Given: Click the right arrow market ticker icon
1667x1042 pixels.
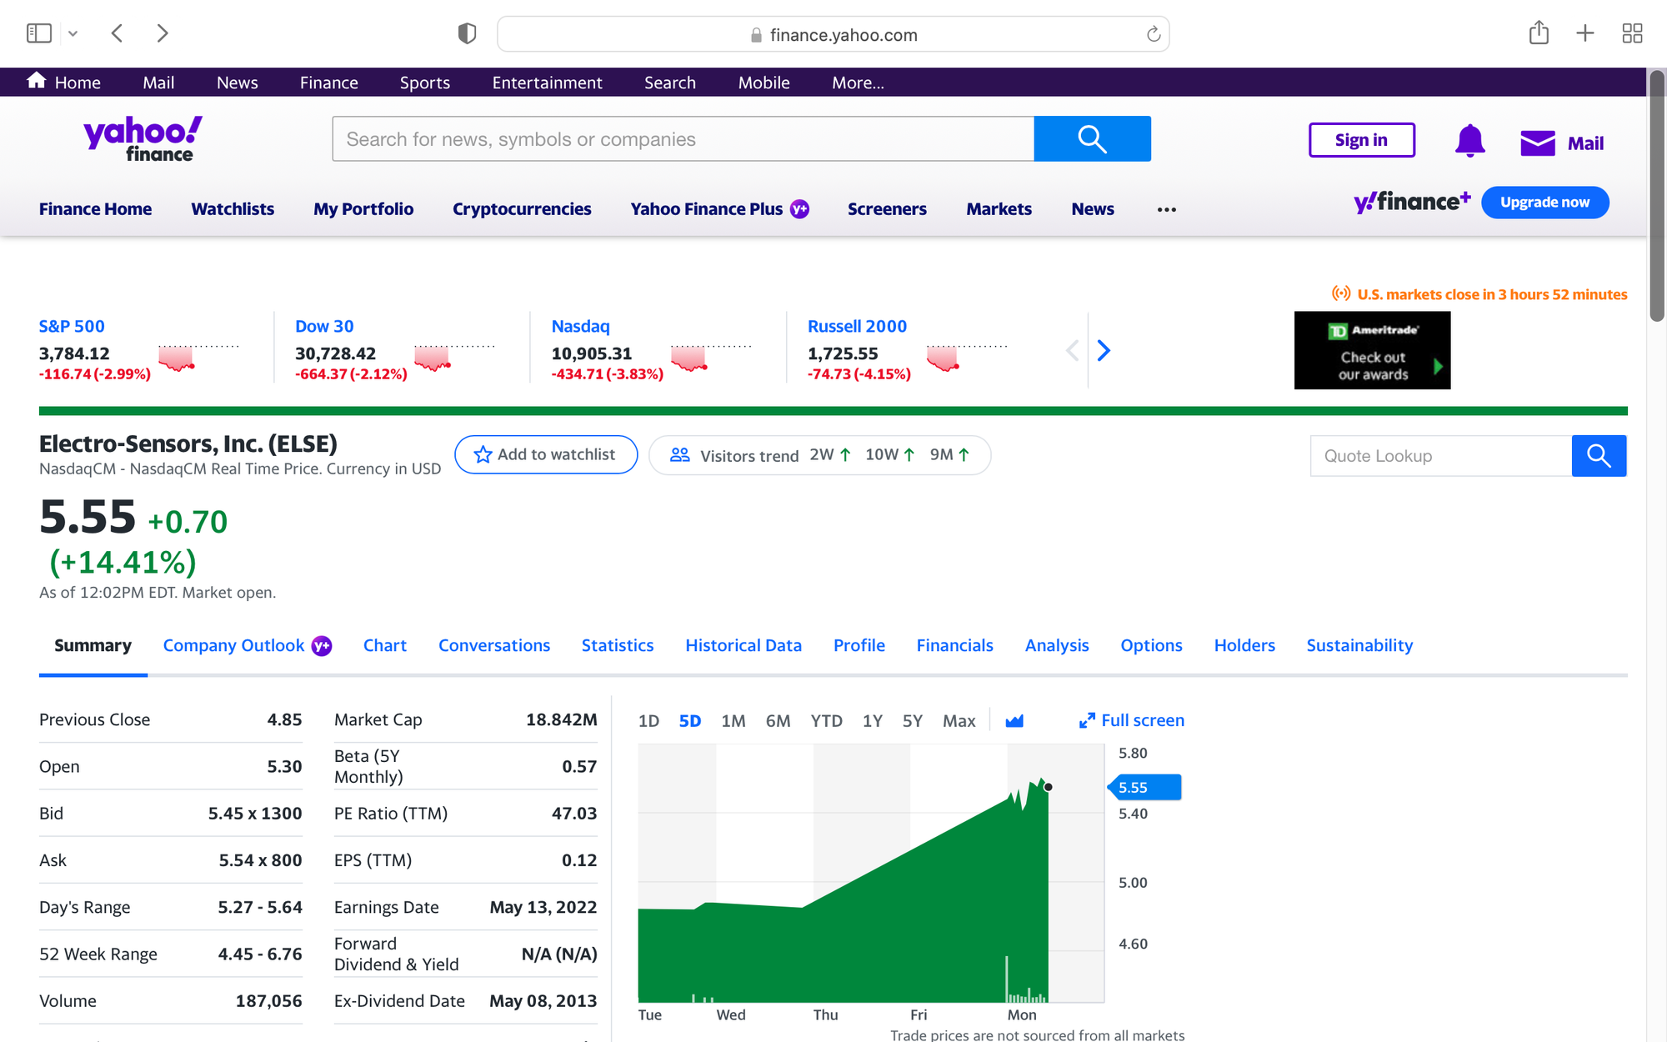Looking at the screenshot, I should click(x=1104, y=349).
